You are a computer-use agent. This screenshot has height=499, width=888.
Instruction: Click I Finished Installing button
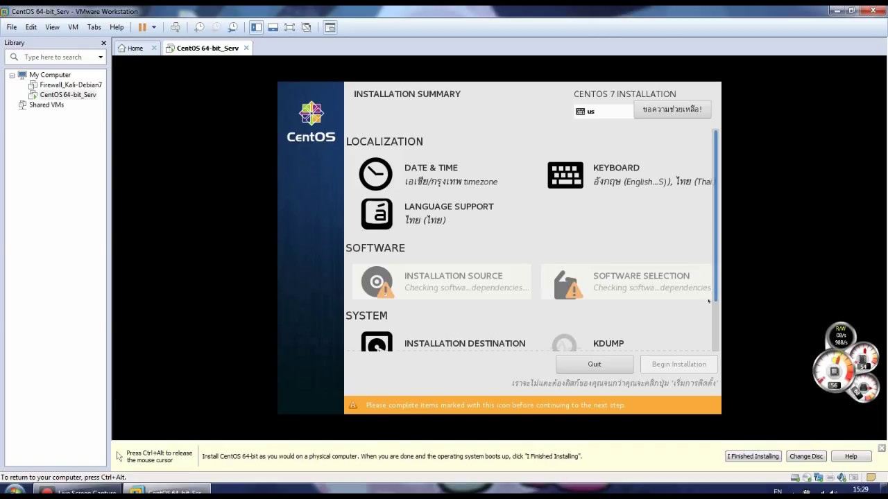tap(753, 456)
